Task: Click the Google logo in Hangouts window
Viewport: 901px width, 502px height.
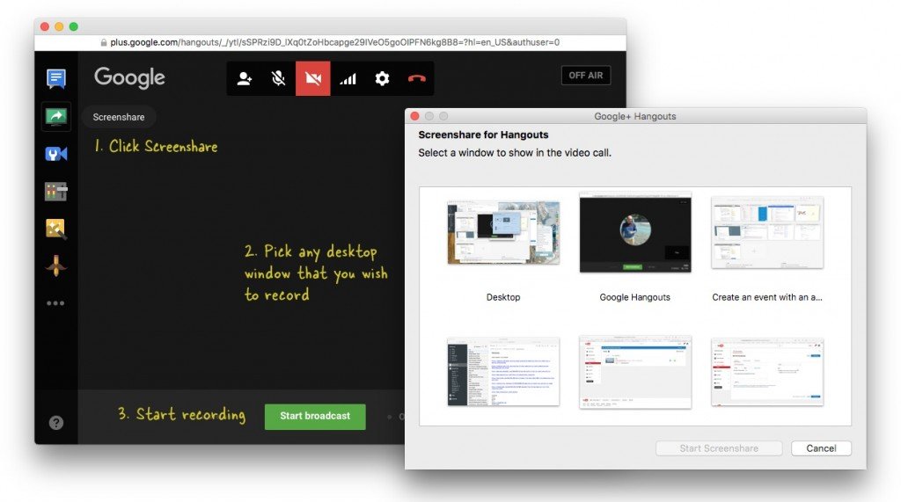Action: pyautogui.click(x=130, y=77)
